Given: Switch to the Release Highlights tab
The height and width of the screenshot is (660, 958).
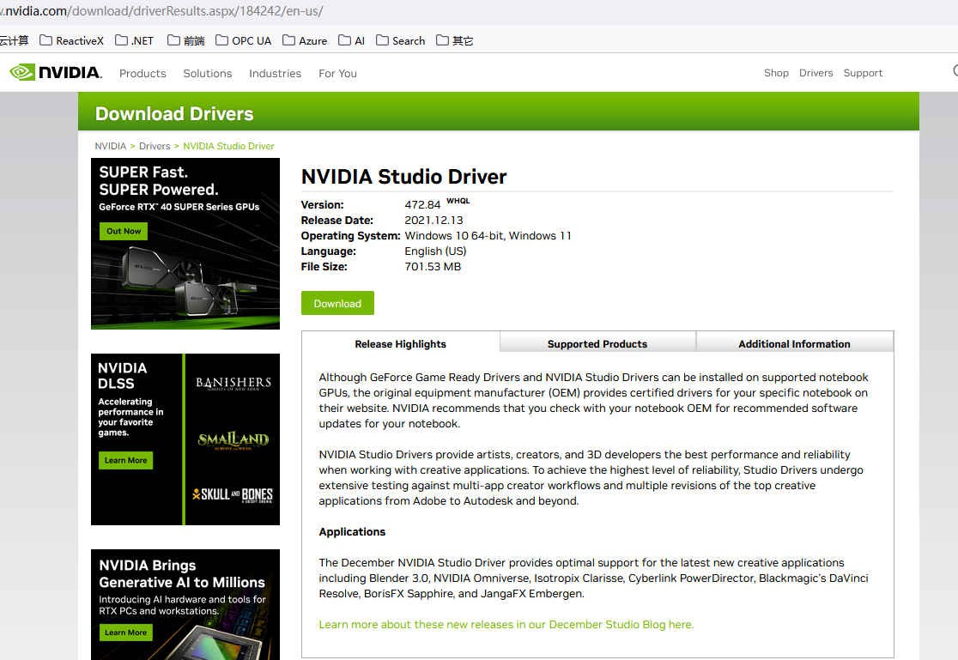Looking at the screenshot, I should (x=400, y=343).
